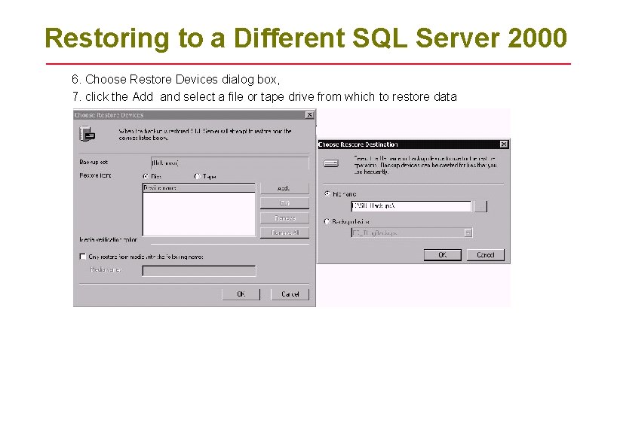This screenshot has width=617, height=435.
Task: Enable only restore from media with name checkbox
Action: [x=83, y=257]
